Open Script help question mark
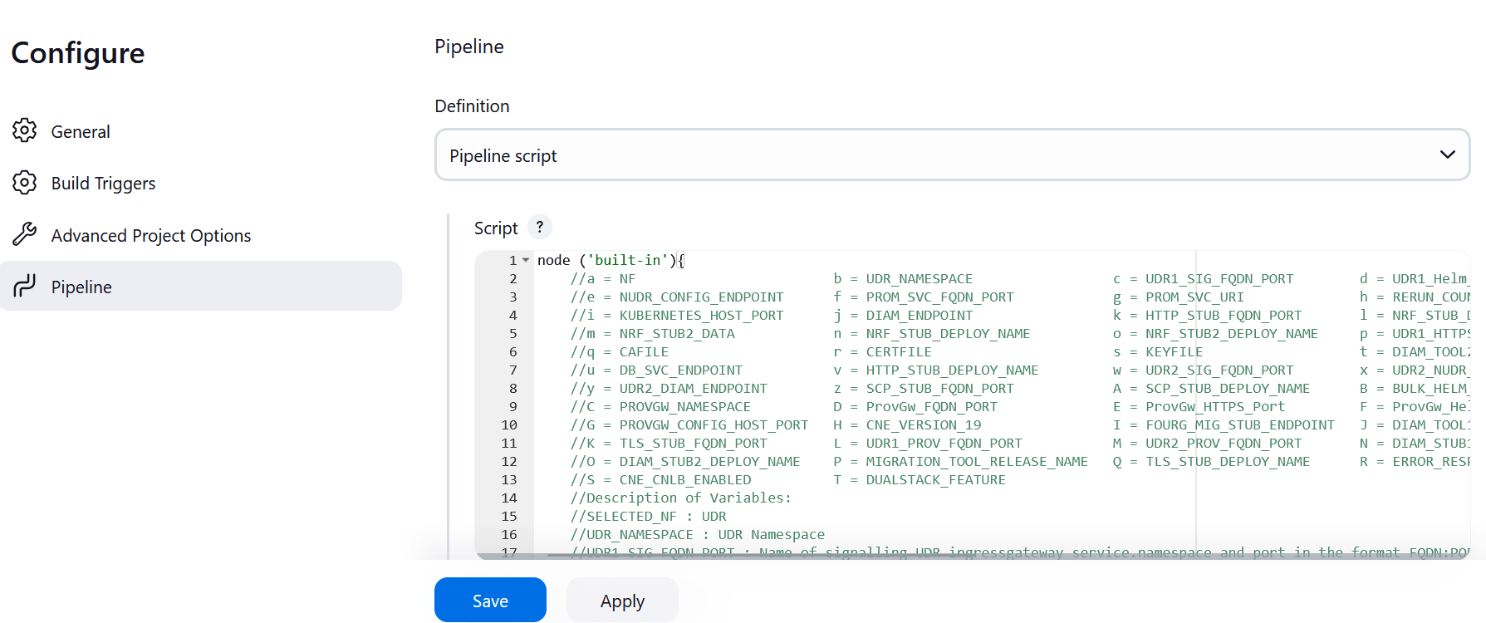The height and width of the screenshot is (623, 1486). coord(540,227)
